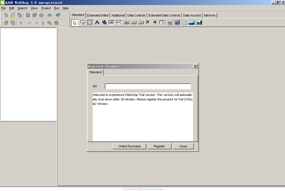Click the Run play triangle icon
The width and height of the screenshot is (285, 191).
pyautogui.click(x=21, y=23)
